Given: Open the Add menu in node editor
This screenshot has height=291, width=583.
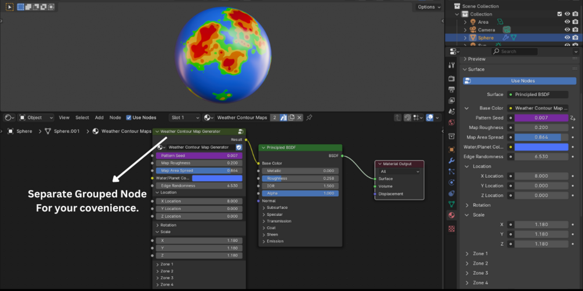Looking at the screenshot, I should point(99,117).
